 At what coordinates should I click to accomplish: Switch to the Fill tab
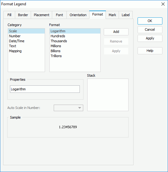pos(9,15)
